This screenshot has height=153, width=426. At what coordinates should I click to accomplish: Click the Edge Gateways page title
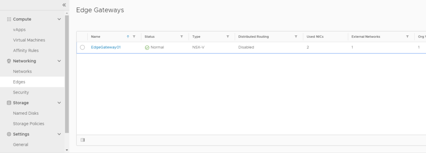100,10
